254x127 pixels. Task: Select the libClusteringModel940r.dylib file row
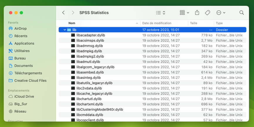pyautogui.click(x=100, y=109)
